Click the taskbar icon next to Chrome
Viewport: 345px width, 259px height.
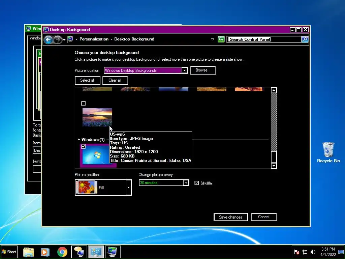click(x=79, y=252)
